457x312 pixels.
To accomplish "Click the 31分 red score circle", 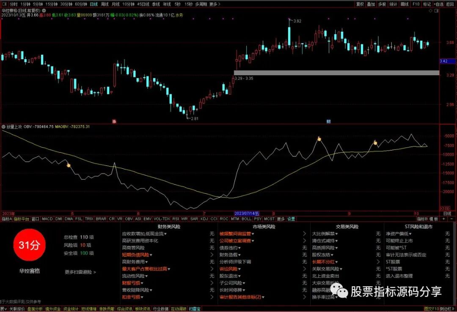I will pyautogui.click(x=29, y=245).
